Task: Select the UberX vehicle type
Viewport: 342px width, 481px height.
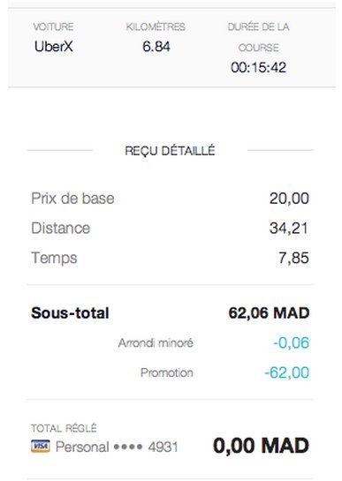Action: [54, 47]
